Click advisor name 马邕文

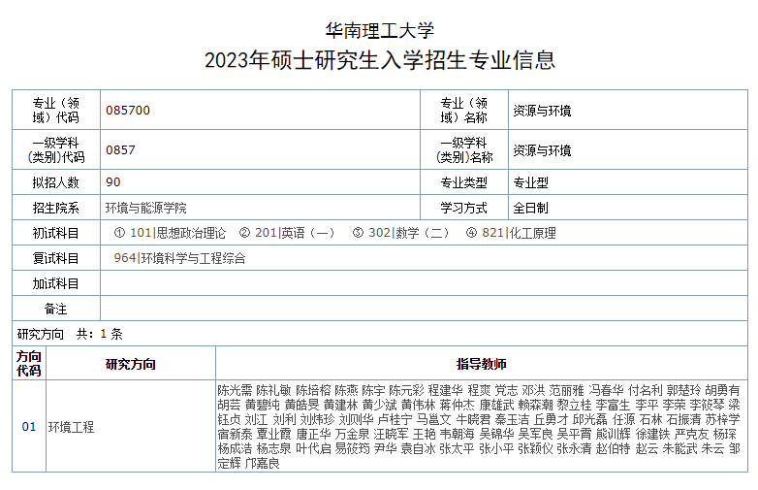pos(434,419)
